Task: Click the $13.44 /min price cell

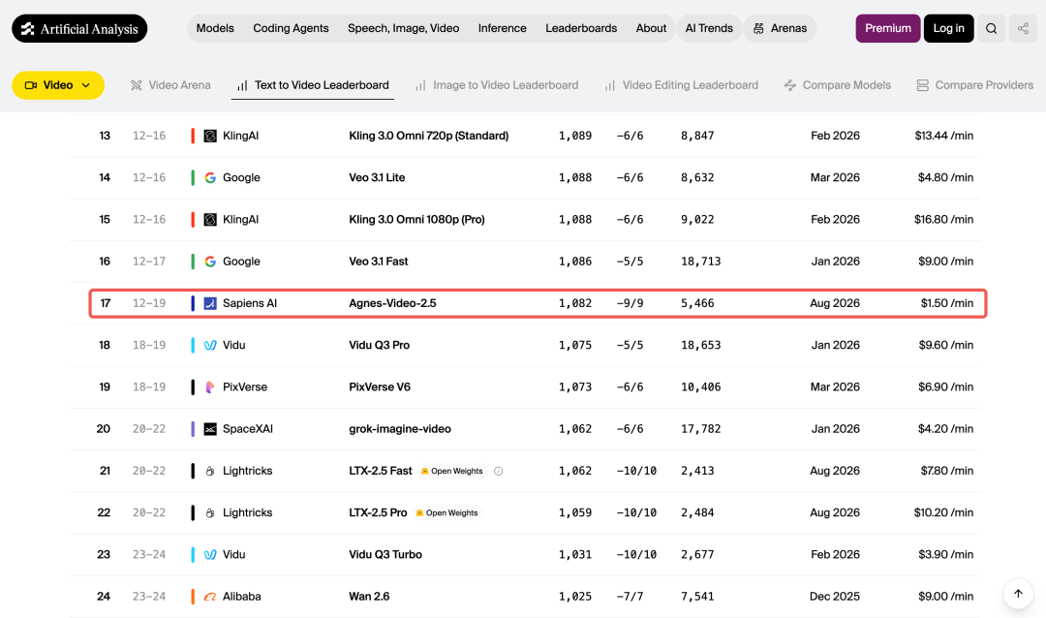Action: 944,137
